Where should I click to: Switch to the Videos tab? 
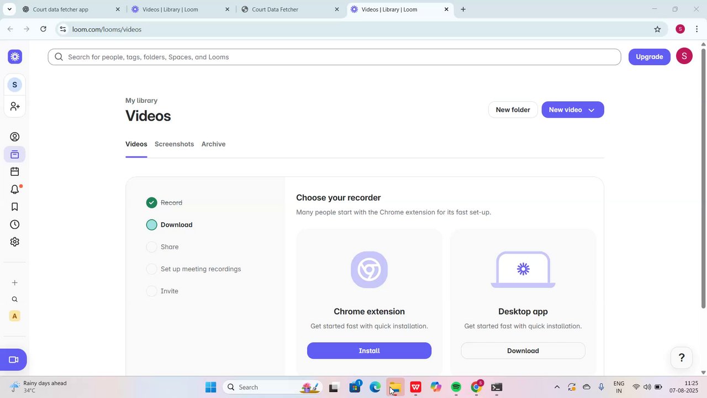(136, 144)
